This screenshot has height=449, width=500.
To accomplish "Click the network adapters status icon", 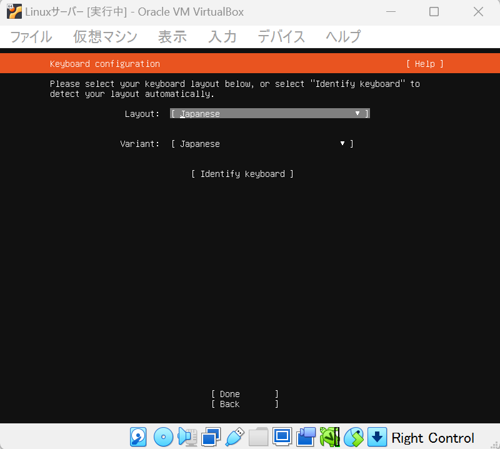I will coord(211,437).
